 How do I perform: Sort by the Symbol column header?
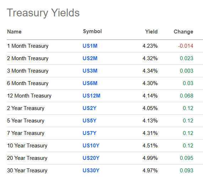click(x=92, y=31)
